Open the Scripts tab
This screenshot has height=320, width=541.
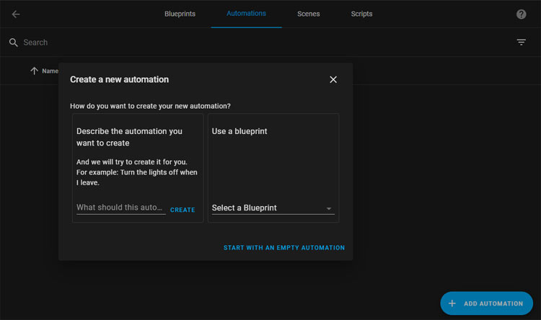362,14
